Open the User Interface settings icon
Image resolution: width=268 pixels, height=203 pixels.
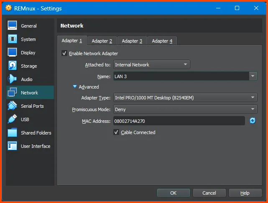coord(12,146)
